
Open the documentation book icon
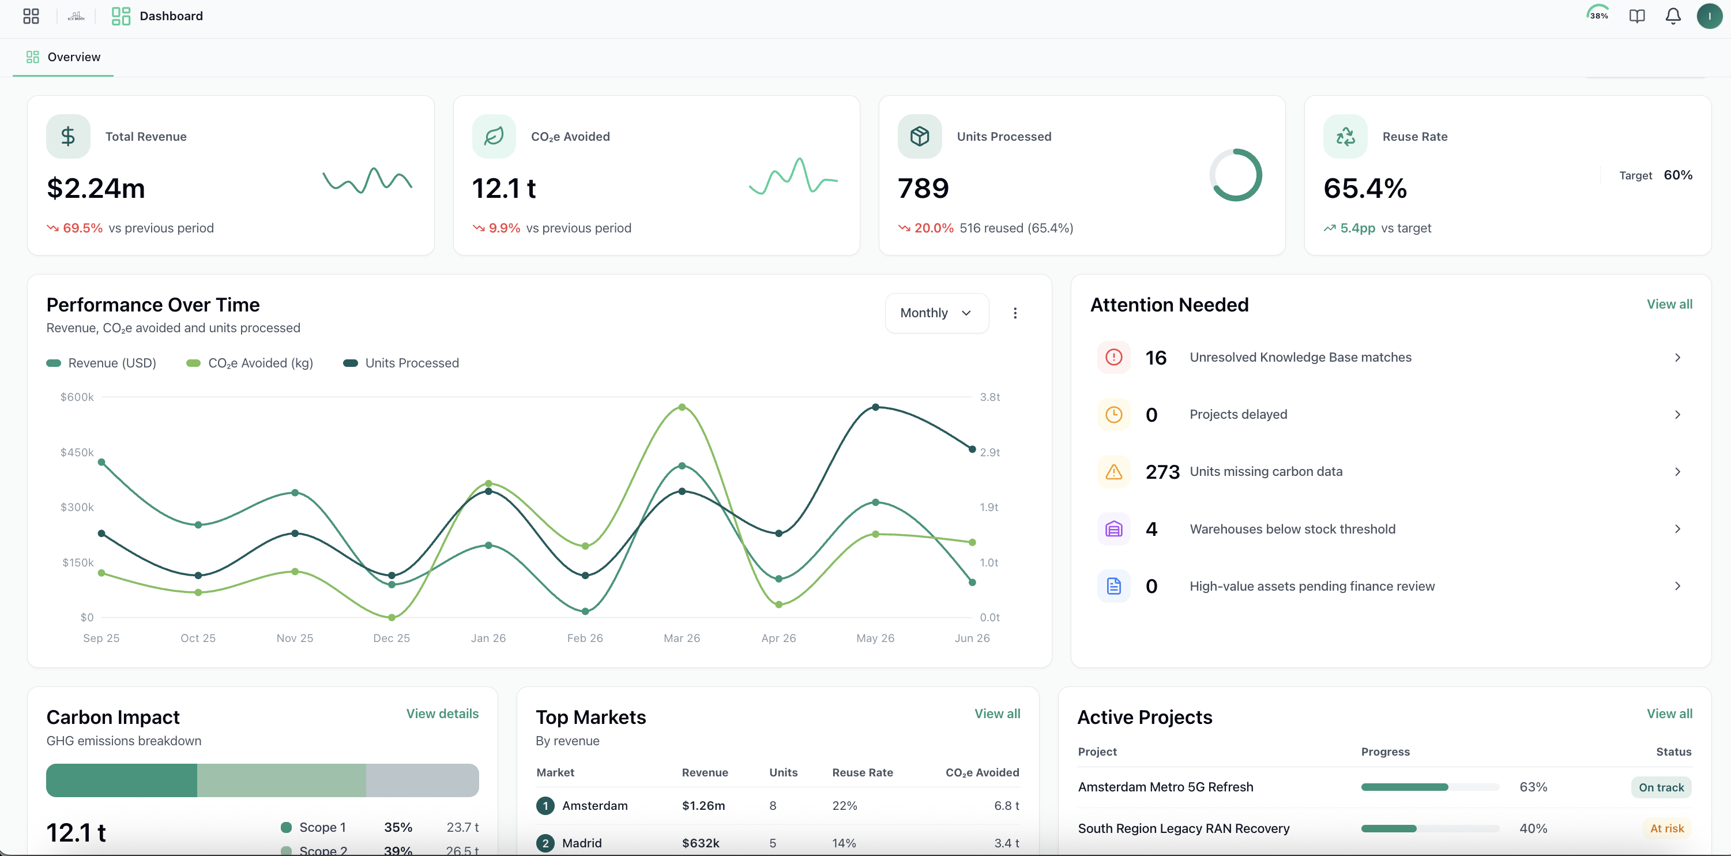pos(1637,16)
